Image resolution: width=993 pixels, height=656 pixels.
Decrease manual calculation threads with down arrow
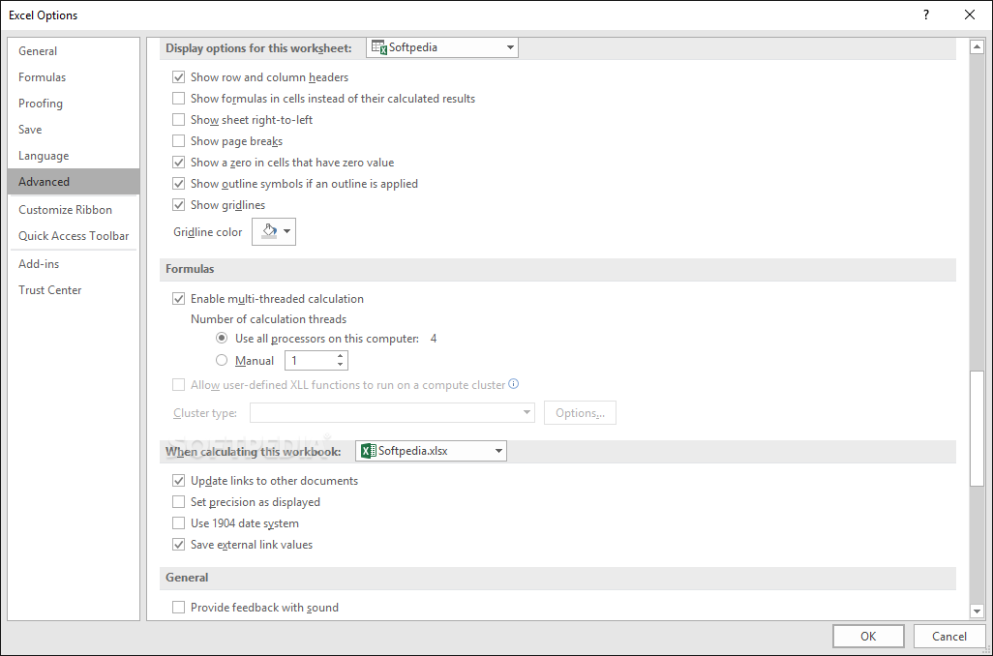[x=340, y=365]
